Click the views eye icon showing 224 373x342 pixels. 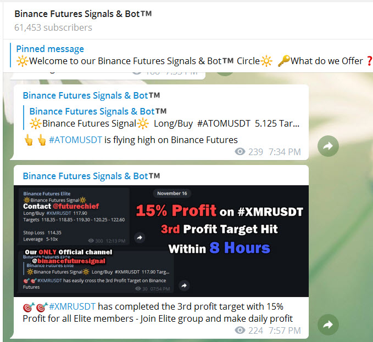point(240,330)
